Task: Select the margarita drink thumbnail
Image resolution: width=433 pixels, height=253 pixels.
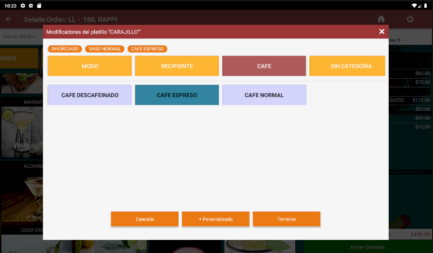Action: pyautogui.click(x=22, y=132)
